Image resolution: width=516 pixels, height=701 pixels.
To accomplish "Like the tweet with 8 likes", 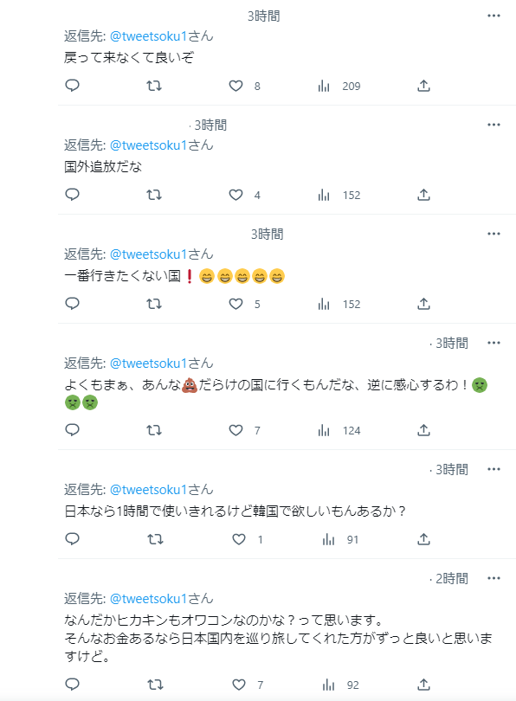I will 235,86.
